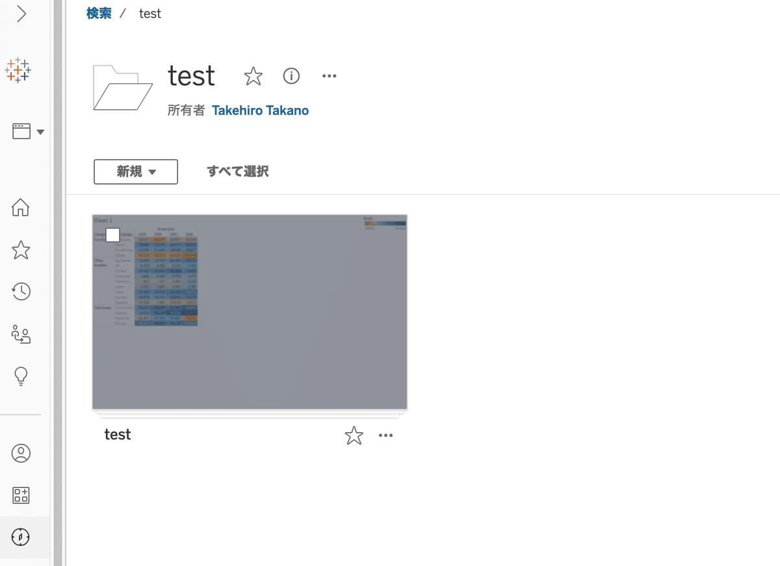Expand the collapsed navigation sidebar chevron
780x566 pixels.
tap(21, 14)
